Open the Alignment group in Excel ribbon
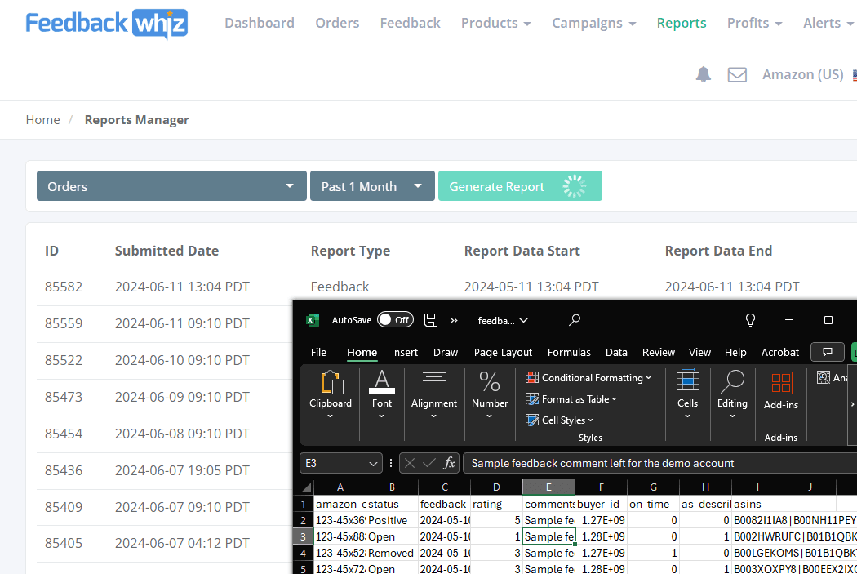 (x=434, y=395)
